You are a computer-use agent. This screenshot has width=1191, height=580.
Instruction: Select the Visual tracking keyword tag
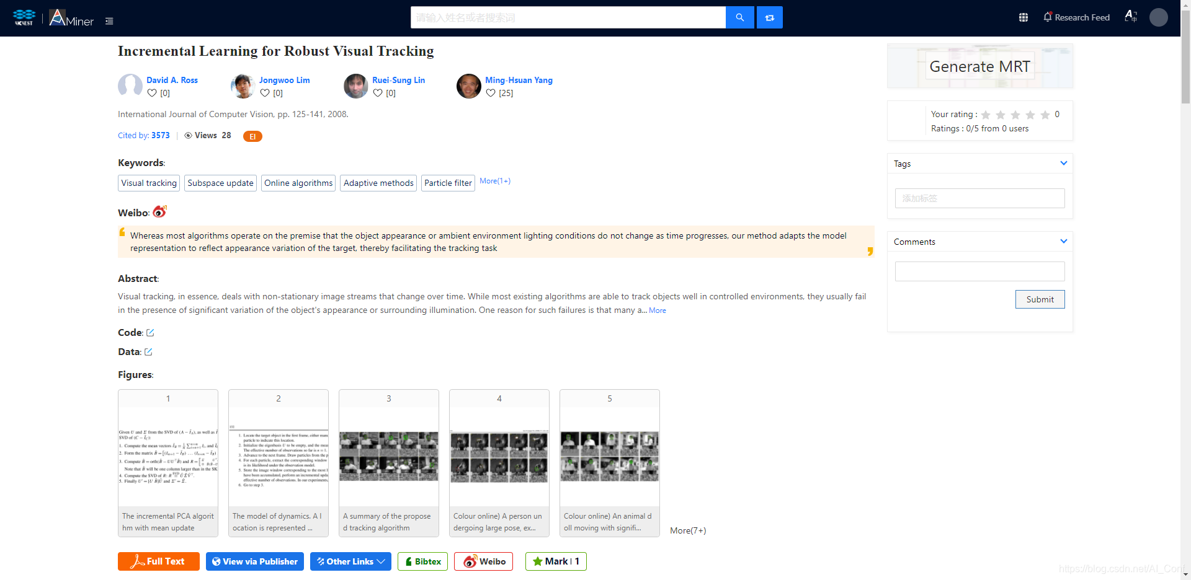[x=149, y=183]
